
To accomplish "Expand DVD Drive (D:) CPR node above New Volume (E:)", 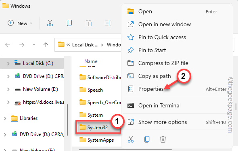I will coord(8,76).
